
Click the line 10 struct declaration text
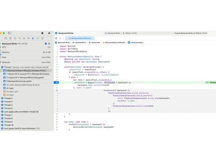pos(81,57)
